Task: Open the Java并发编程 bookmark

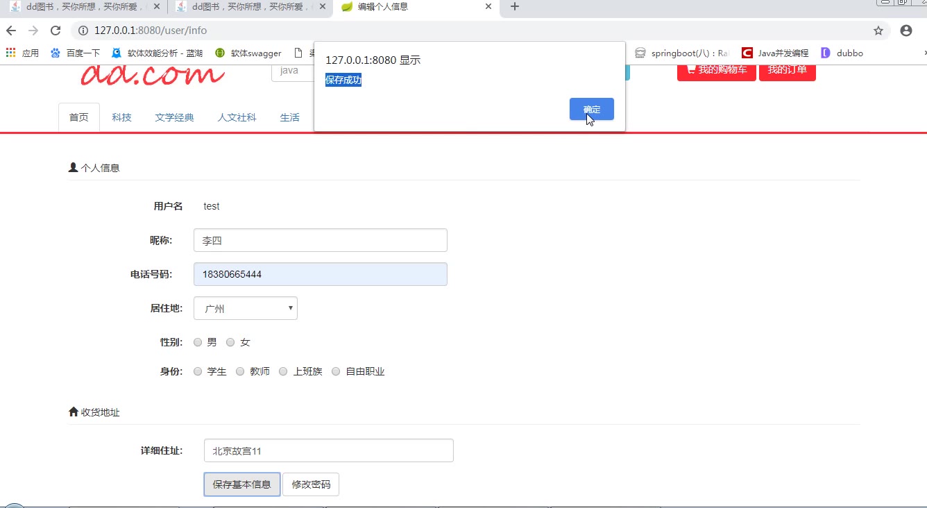Action: pos(775,53)
